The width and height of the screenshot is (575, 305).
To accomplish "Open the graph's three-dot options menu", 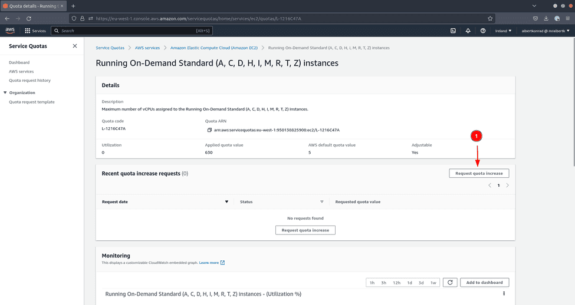I will (504, 293).
